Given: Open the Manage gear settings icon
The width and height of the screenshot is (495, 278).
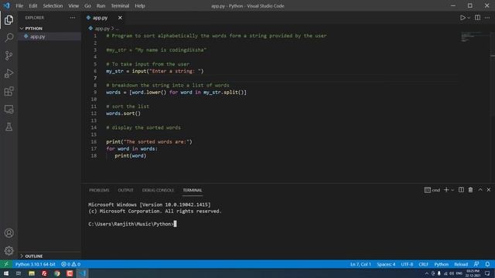Looking at the screenshot, I should click(9, 251).
